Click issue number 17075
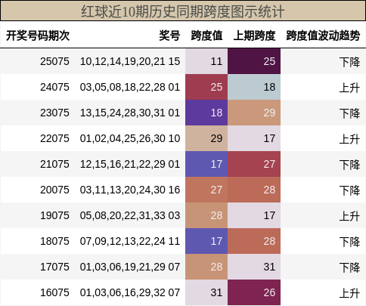This screenshot has height=306, width=366. click(54, 267)
